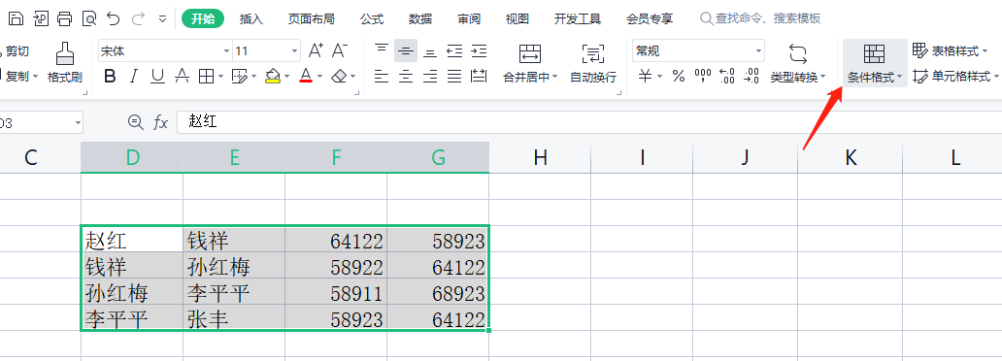Toggle italic formatting

(x=134, y=77)
